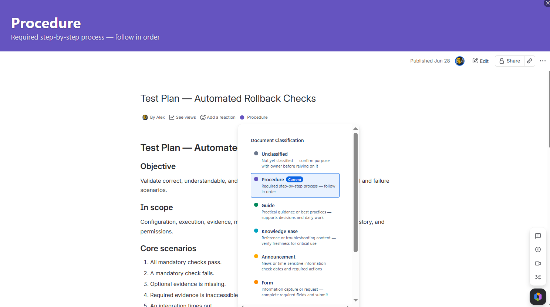Open the page info details icon
This screenshot has width=550, height=307.
tap(538, 250)
